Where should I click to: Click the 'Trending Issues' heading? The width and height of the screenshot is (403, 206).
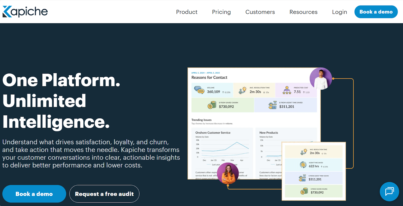[201, 120]
